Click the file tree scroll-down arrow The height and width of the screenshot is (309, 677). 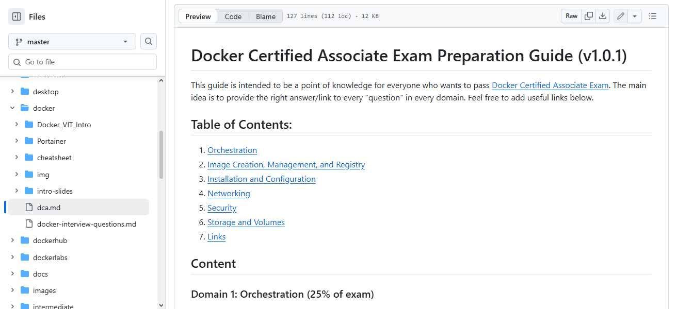pos(161,305)
